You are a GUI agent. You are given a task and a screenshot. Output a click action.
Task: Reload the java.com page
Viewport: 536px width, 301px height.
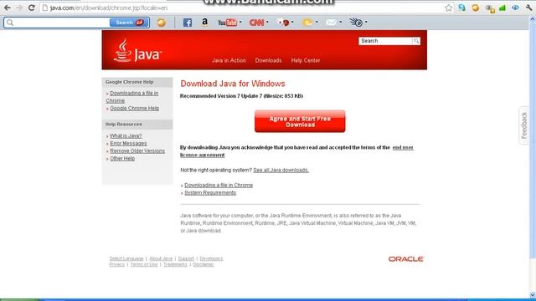click(x=32, y=8)
